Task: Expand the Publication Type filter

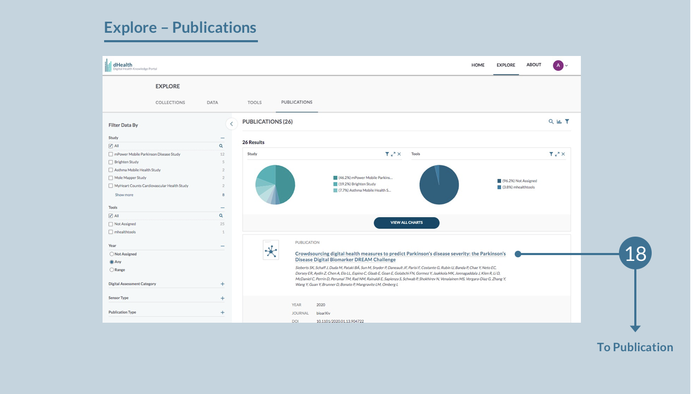Action: click(x=223, y=313)
